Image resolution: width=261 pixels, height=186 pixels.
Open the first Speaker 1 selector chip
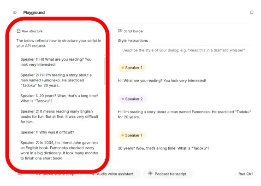tap(132, 68)
